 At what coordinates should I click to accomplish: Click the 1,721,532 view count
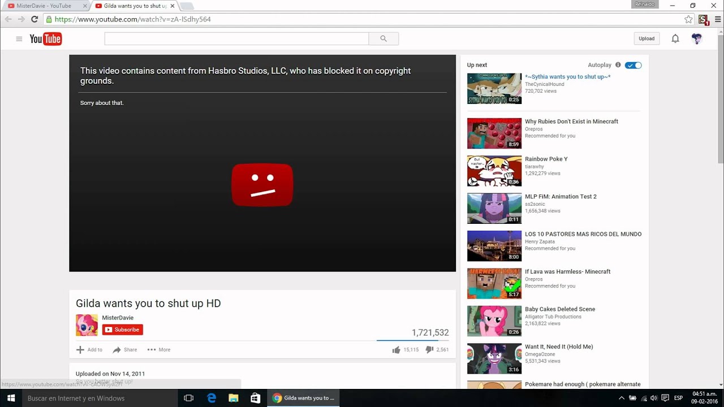(x=430, y=333)
